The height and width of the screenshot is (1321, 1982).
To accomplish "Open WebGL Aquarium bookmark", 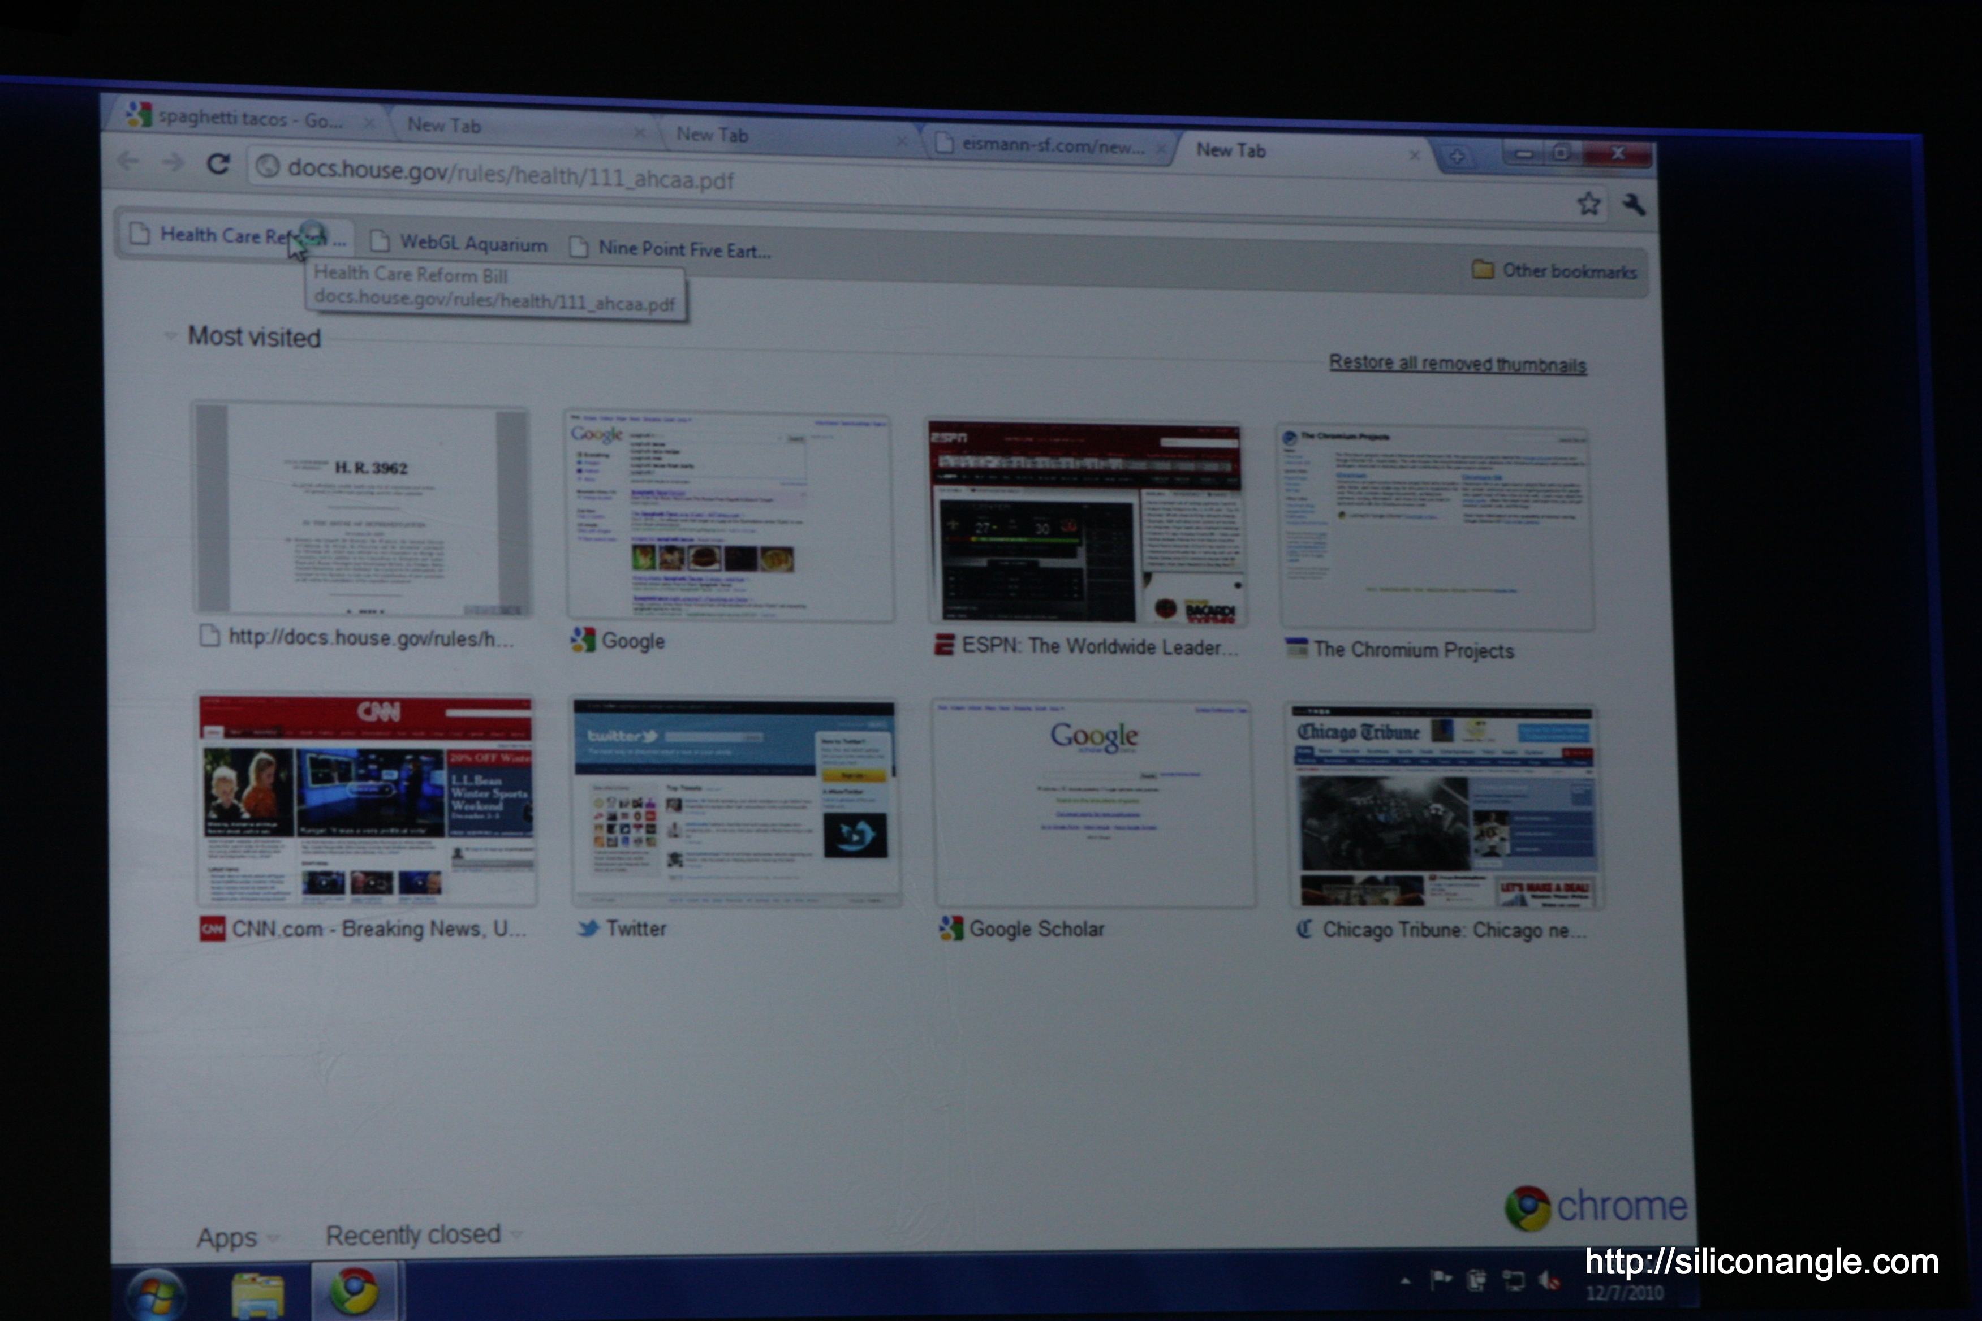I will pyautogui.click(x=460, y=243).
